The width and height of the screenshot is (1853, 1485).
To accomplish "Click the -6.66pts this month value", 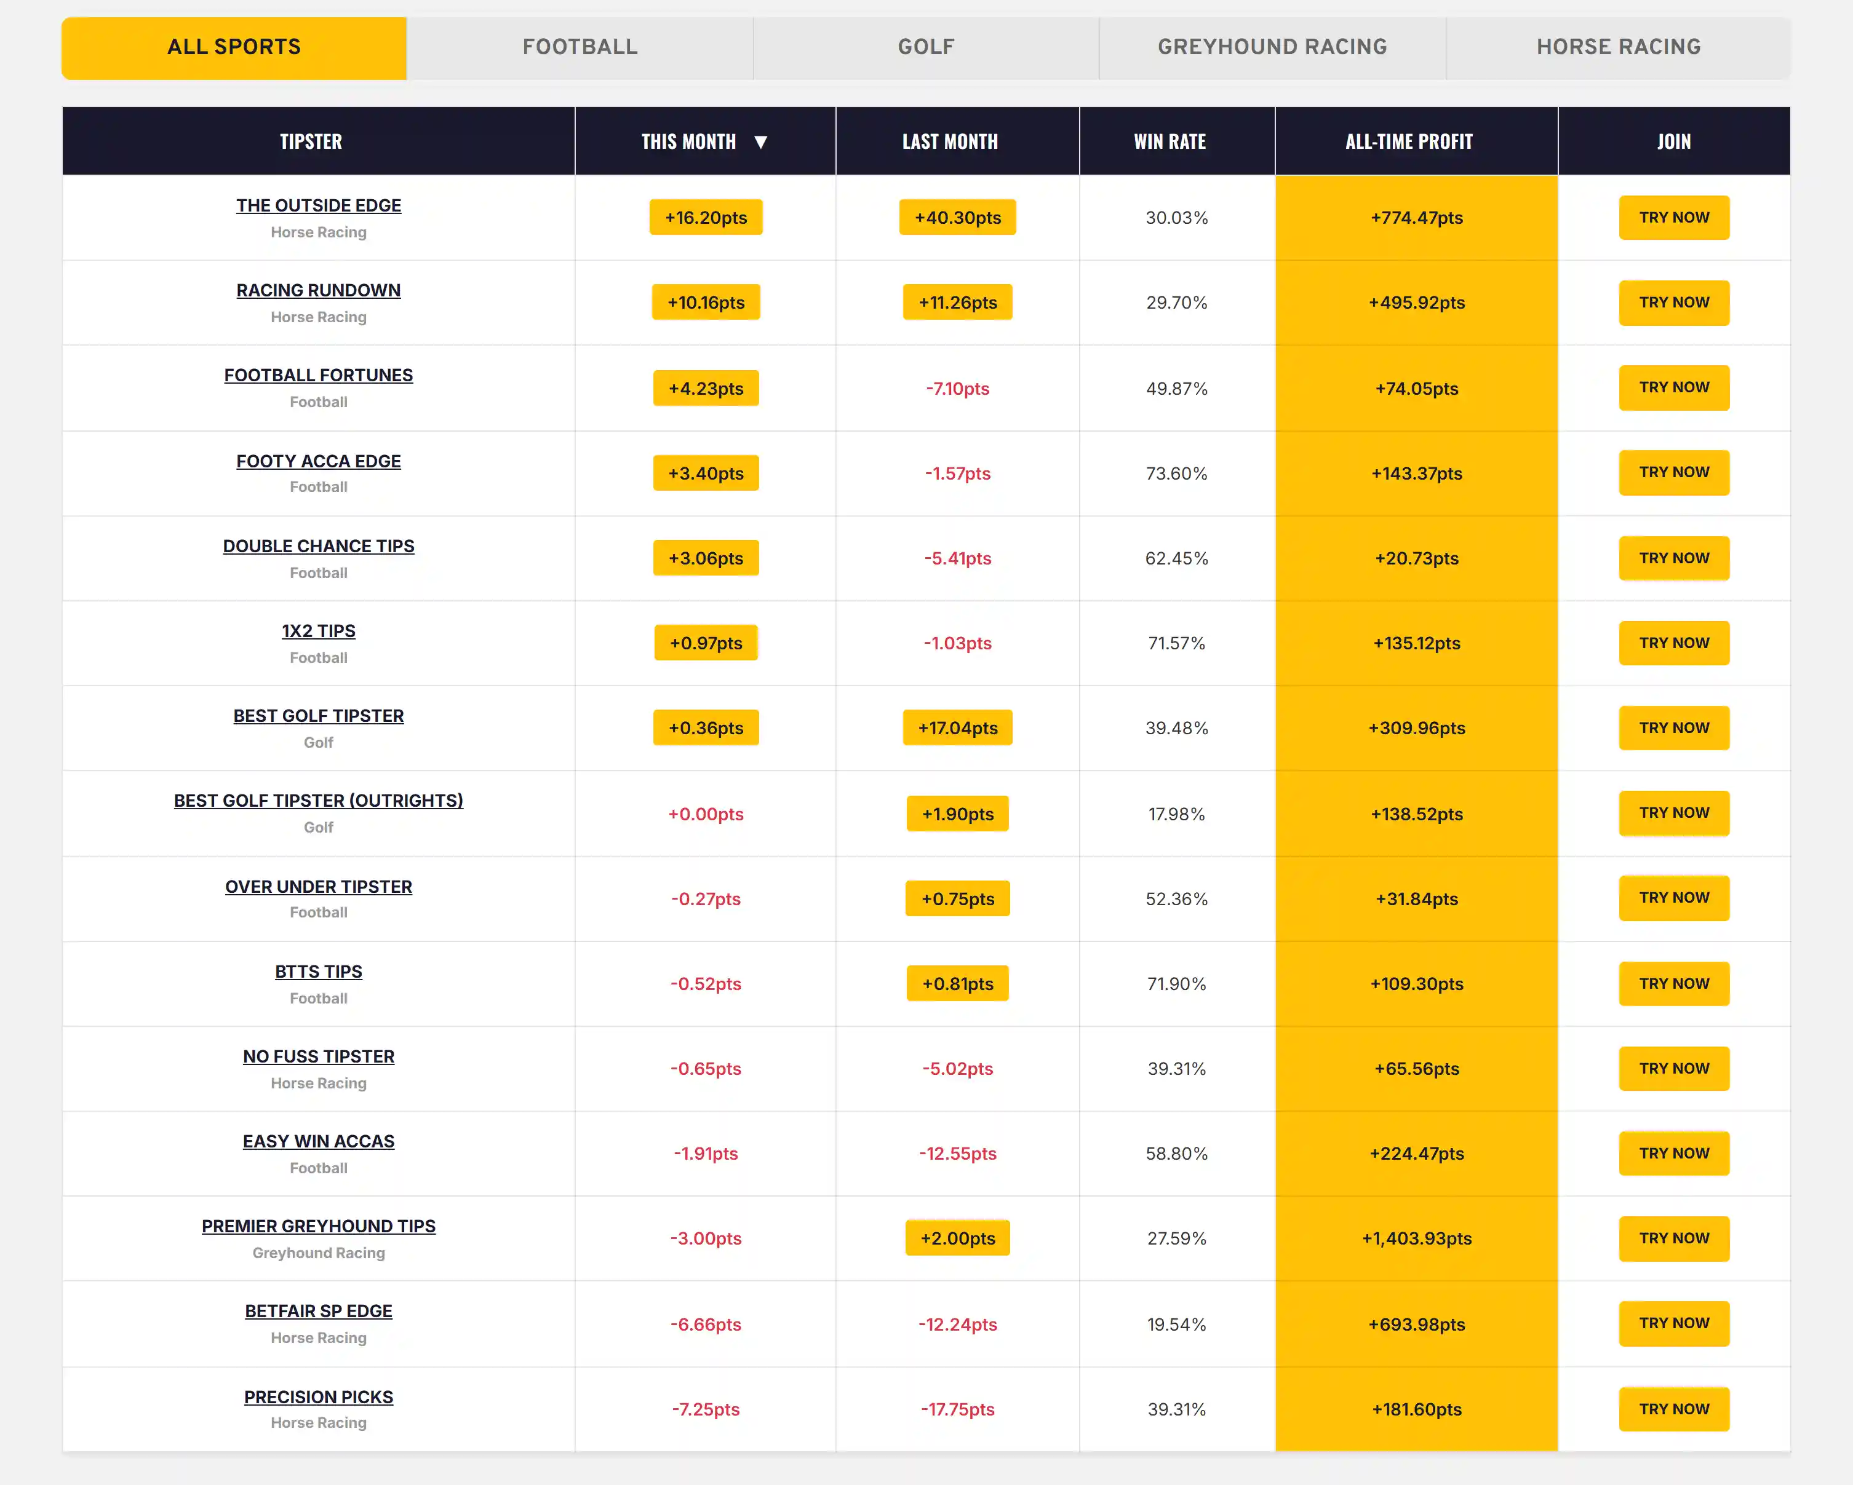I will (x=706, y=1325).
